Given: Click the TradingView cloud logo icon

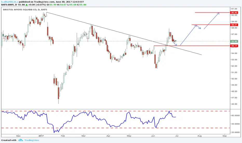Looking at the screenshot, I should 21,140.
